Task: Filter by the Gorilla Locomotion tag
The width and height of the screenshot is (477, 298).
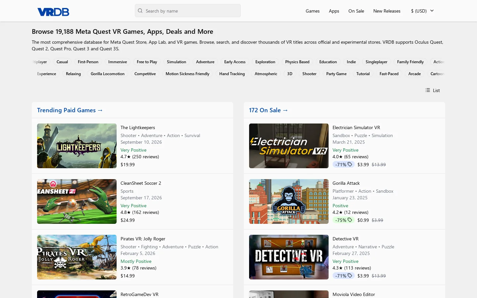Action: pos(108,74)
